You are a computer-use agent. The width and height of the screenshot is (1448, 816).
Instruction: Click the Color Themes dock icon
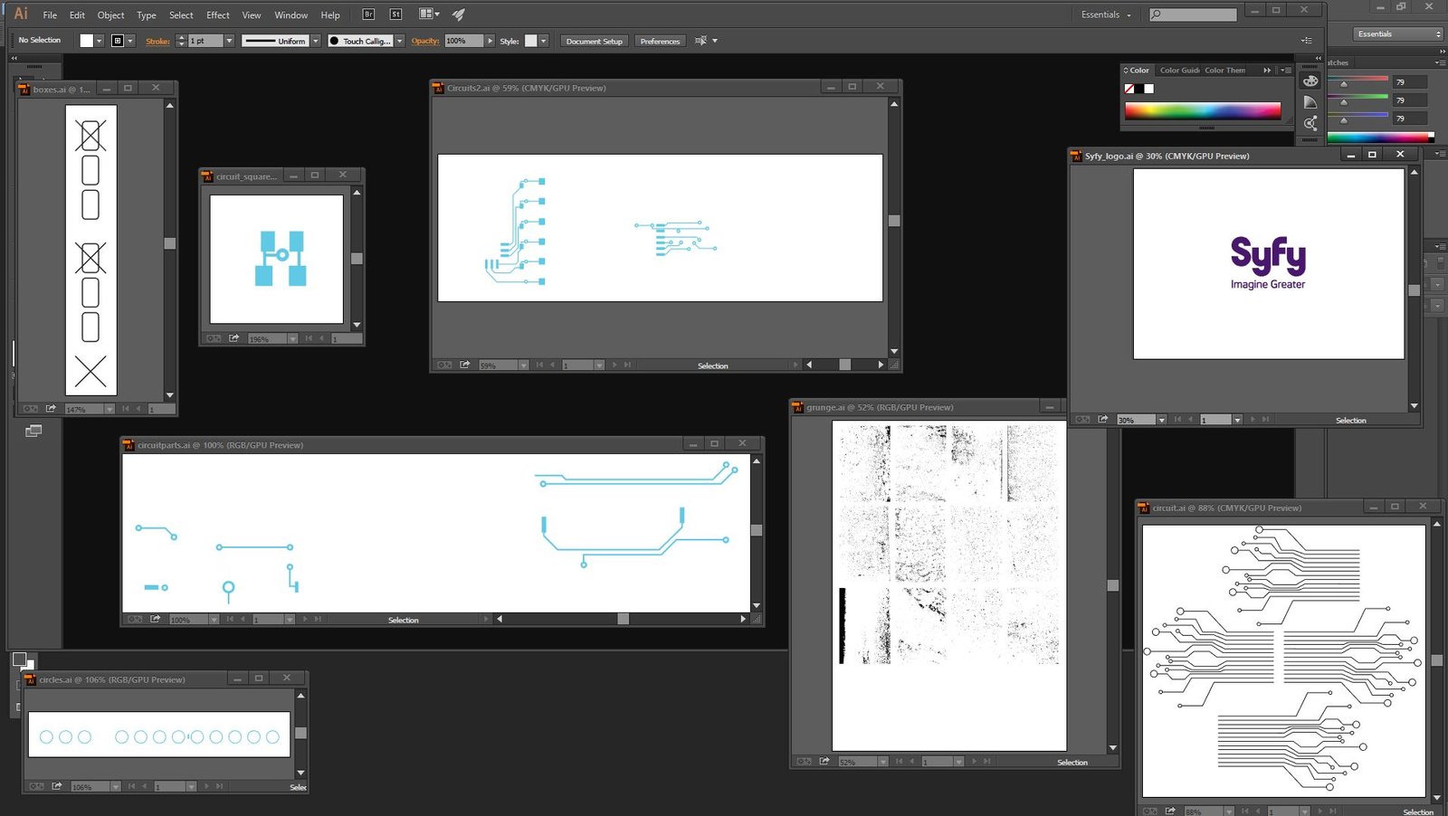pos(1310,123)
